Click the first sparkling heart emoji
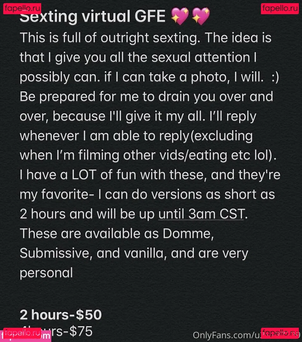Image resolution: width=302 pixels, height=342 pixels. tap(179, 17)
